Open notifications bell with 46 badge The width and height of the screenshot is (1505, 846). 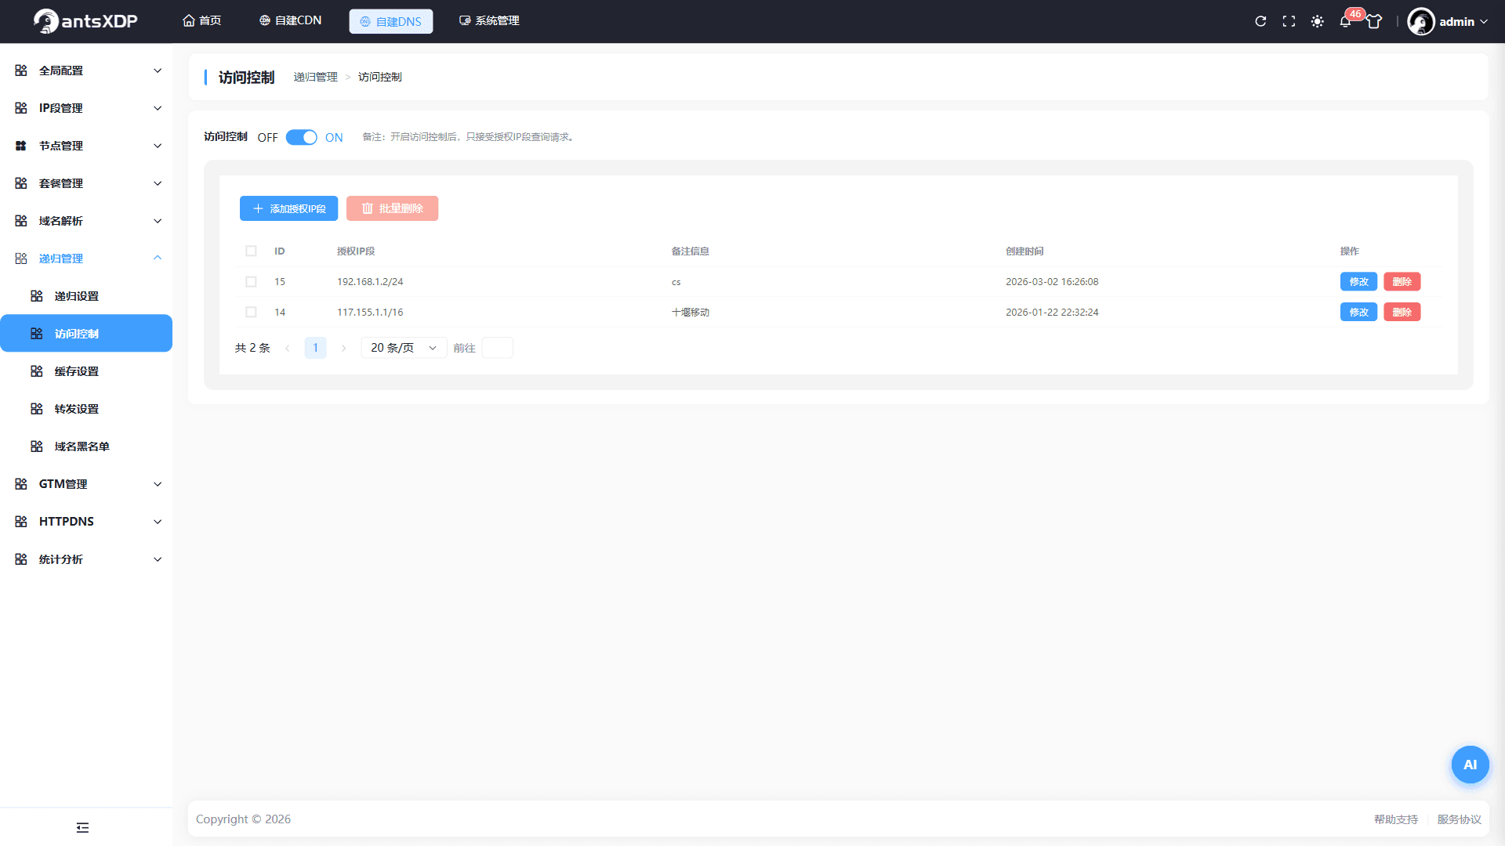pyautogui.click(x=1346, y=21)
